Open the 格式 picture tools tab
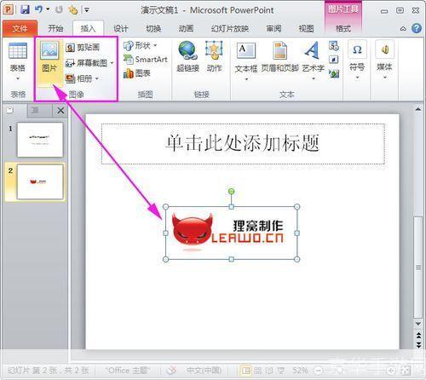Image resolution: width=426 pixels, height=380 pixels. coord(343,28)
